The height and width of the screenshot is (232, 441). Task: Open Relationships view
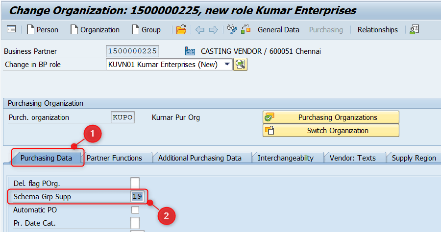[377, 29]
